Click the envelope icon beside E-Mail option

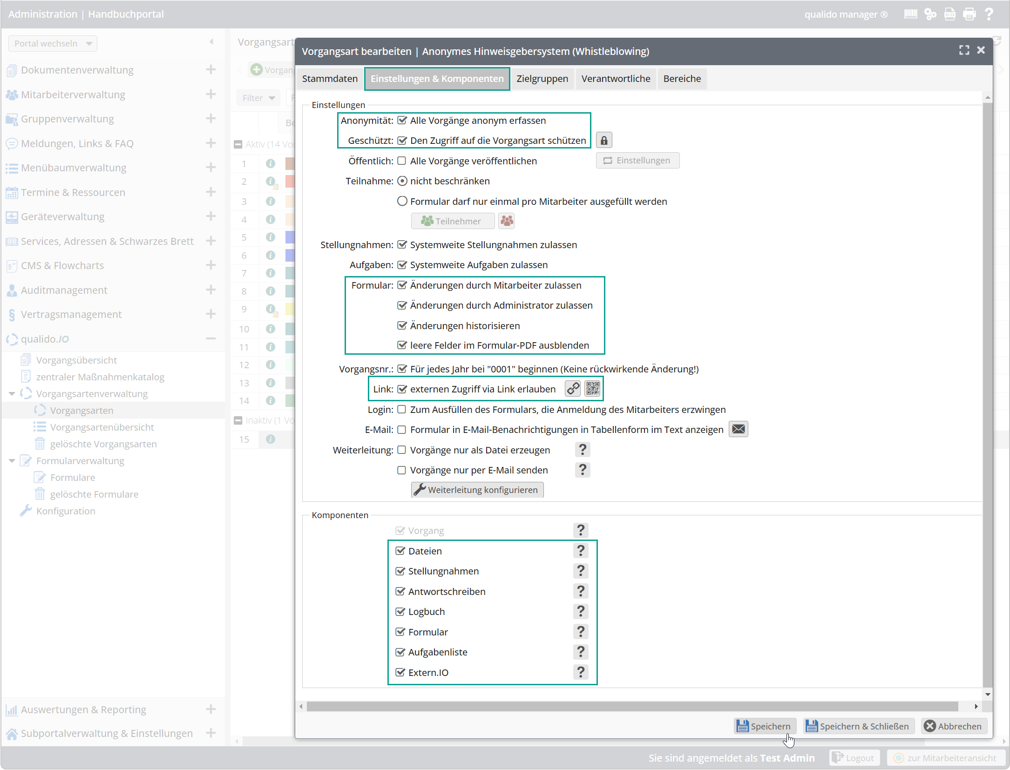pos(738,429)
